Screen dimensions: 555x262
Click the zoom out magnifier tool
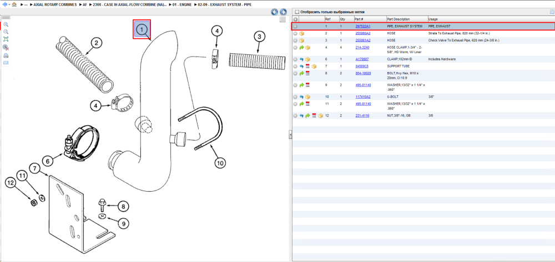coord(6,32)
